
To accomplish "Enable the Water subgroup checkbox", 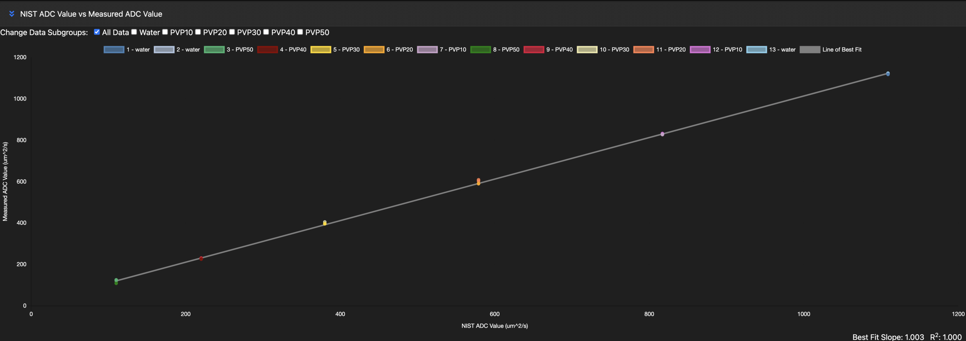I will click(x=134, y=32).
